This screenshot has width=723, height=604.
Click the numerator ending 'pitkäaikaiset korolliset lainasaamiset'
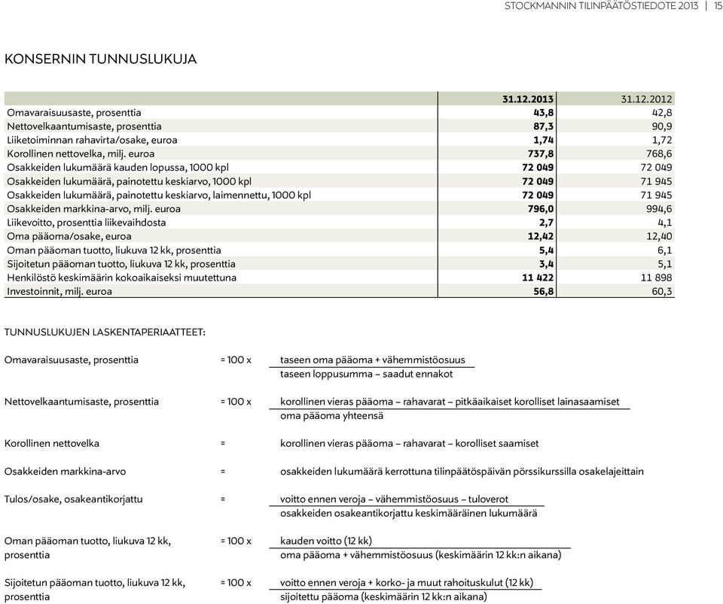[537, 402]
